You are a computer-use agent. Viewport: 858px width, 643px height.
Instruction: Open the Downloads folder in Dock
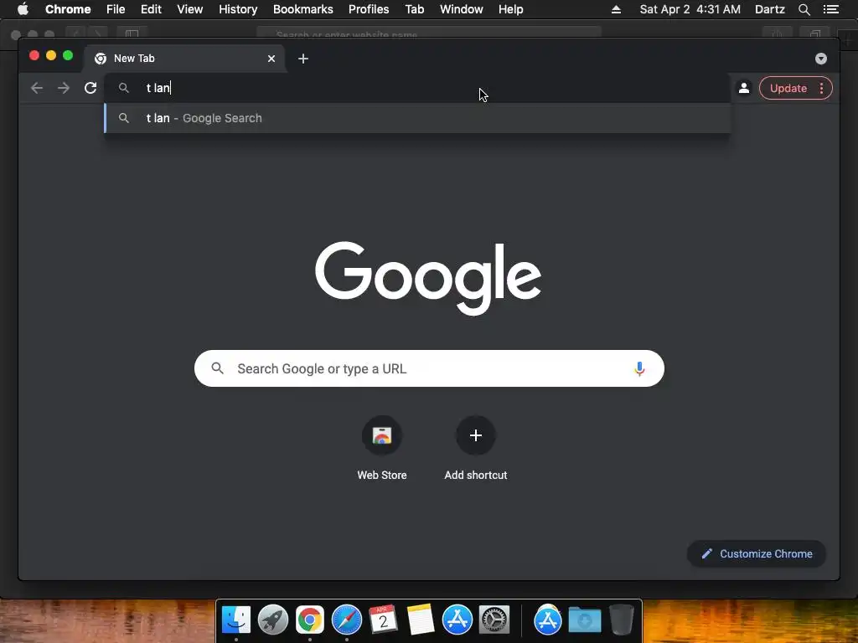(584, 620)
